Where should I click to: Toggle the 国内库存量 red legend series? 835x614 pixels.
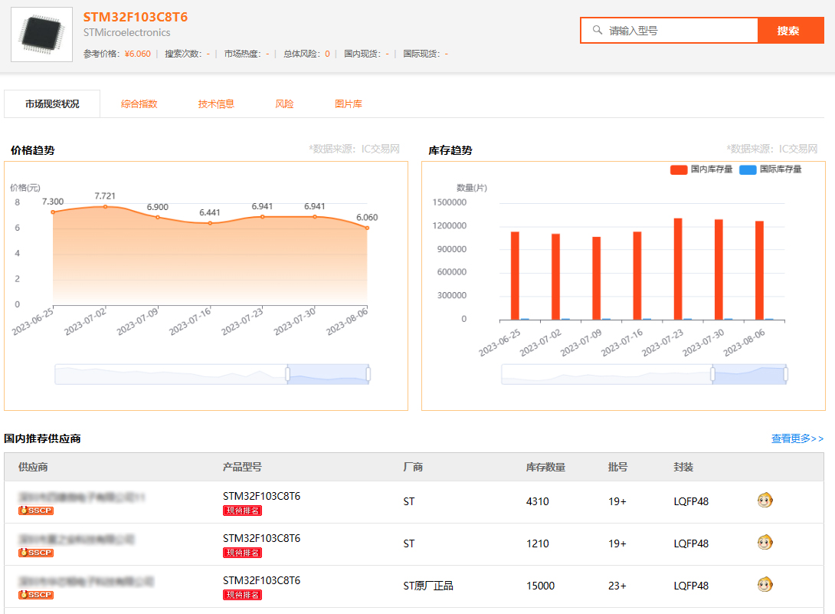pyautogui.click(x=701, y=169)
